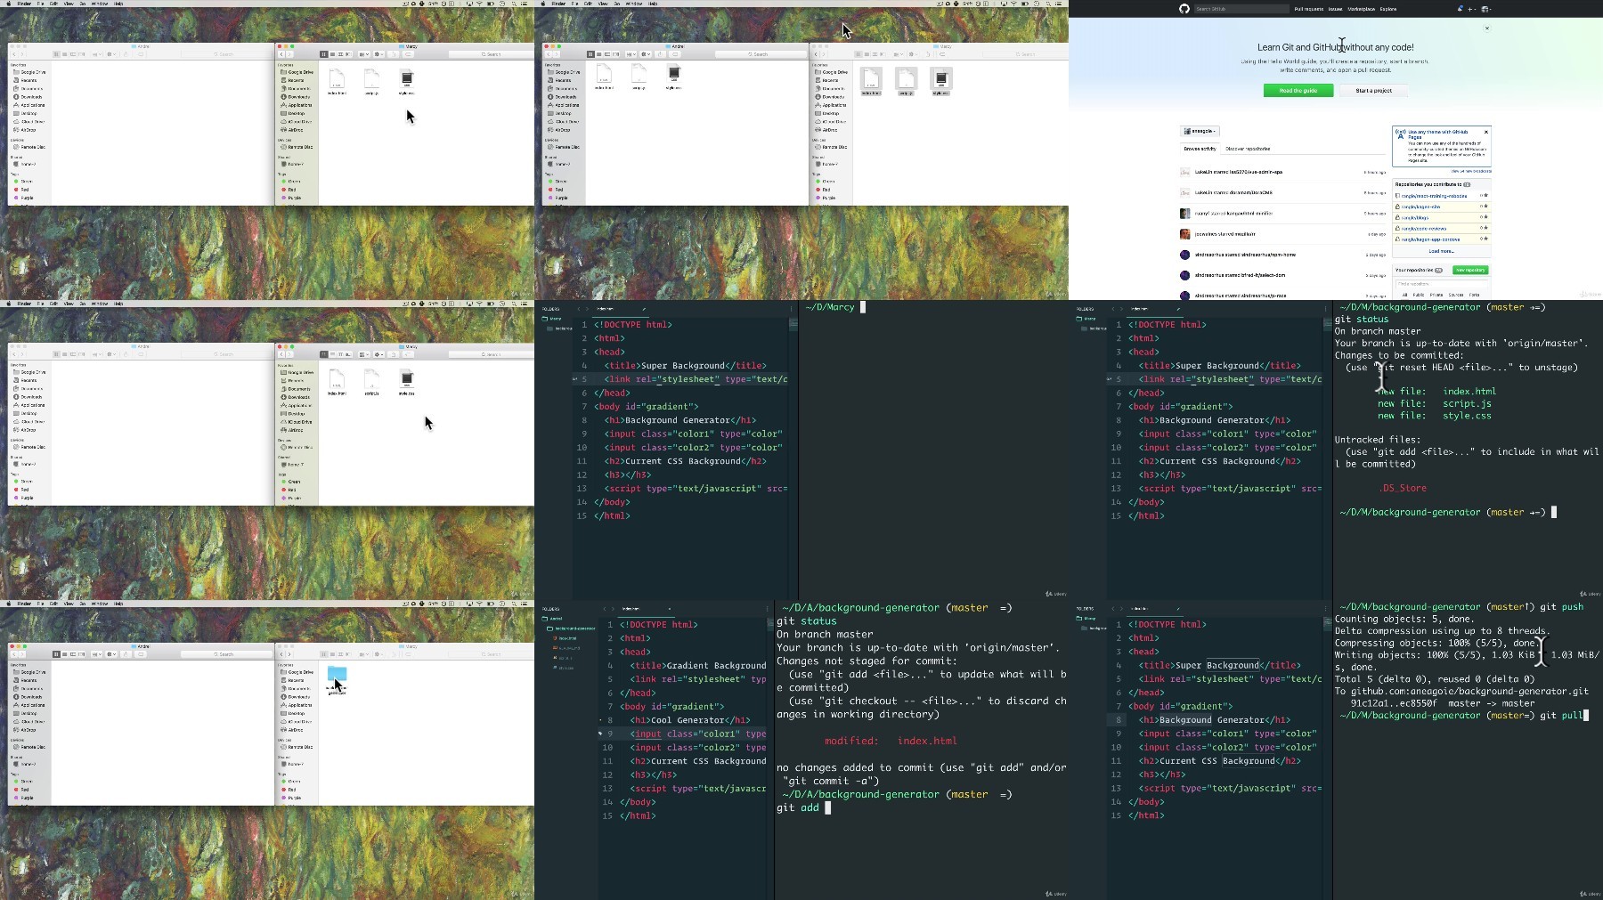Close the GitHub Pages theme notice
The image size is (1603, 900).
[x=1485, y=132]
